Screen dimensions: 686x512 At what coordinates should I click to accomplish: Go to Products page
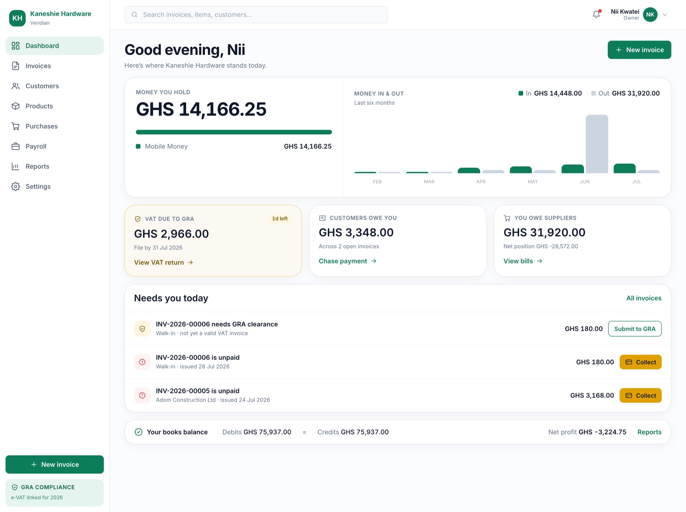tap(55, 106)
